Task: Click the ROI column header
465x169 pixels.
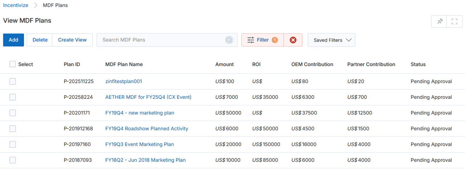Action: tap(256, 64)
